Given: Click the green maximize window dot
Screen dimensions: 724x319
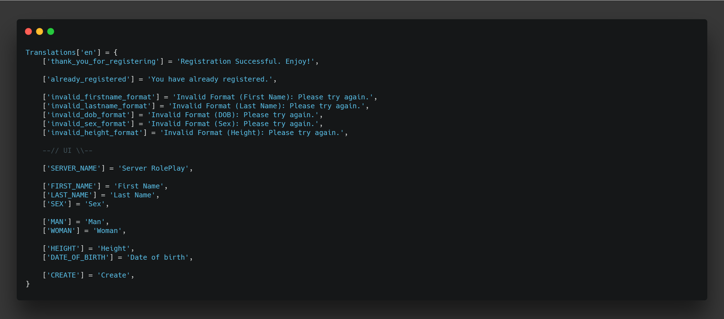Looking at the screenshot, I should pos(51,31).
